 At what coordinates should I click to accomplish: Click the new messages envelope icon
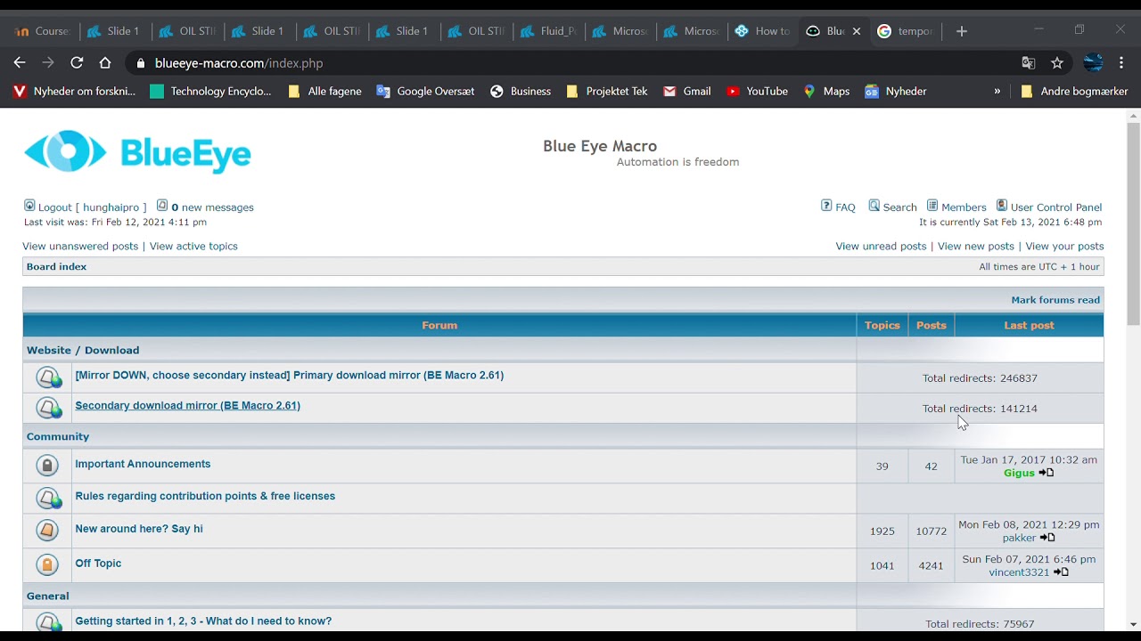tap(162, 206)
